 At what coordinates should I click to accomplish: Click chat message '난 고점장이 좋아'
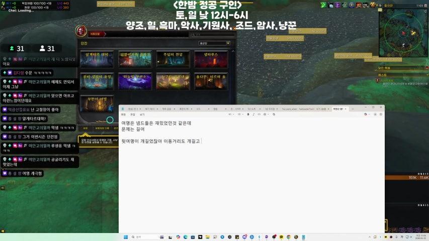(x=45, y=109)
